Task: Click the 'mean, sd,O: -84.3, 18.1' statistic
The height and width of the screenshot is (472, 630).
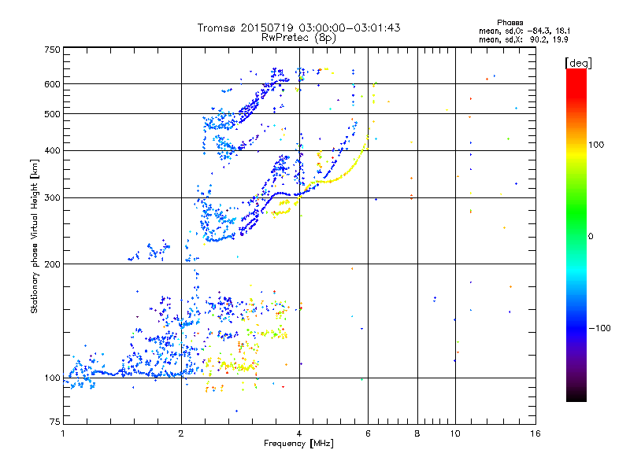Action: [x=524, y=31]
